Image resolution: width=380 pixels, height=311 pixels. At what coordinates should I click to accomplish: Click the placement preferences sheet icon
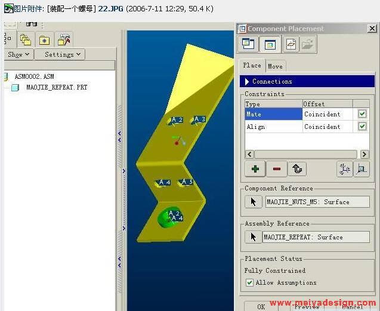[x=291, y=44]
